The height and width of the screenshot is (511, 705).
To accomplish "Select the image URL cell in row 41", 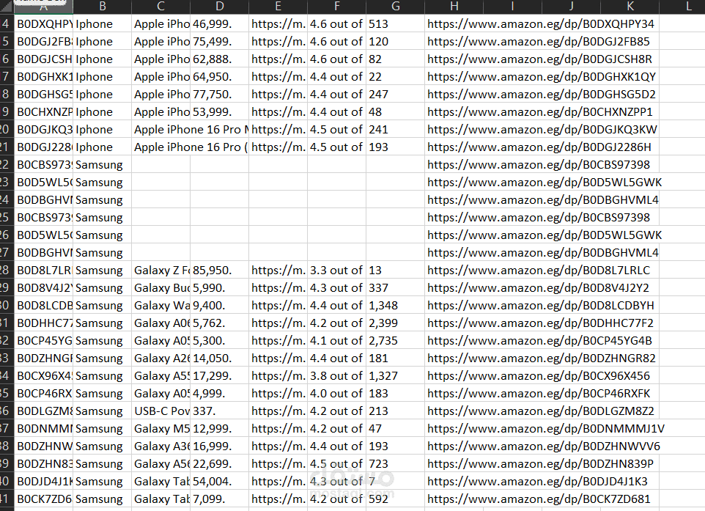I will point(278,499).
